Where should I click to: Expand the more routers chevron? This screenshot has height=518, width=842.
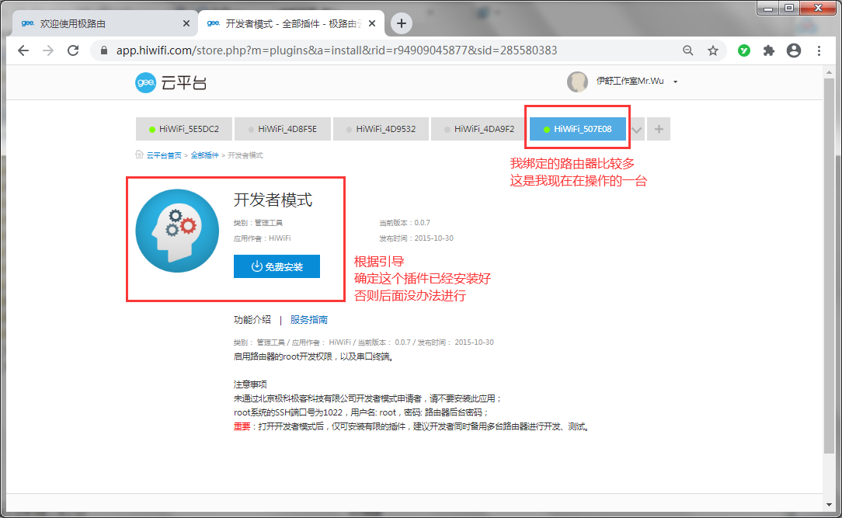(x=636, y=130)
